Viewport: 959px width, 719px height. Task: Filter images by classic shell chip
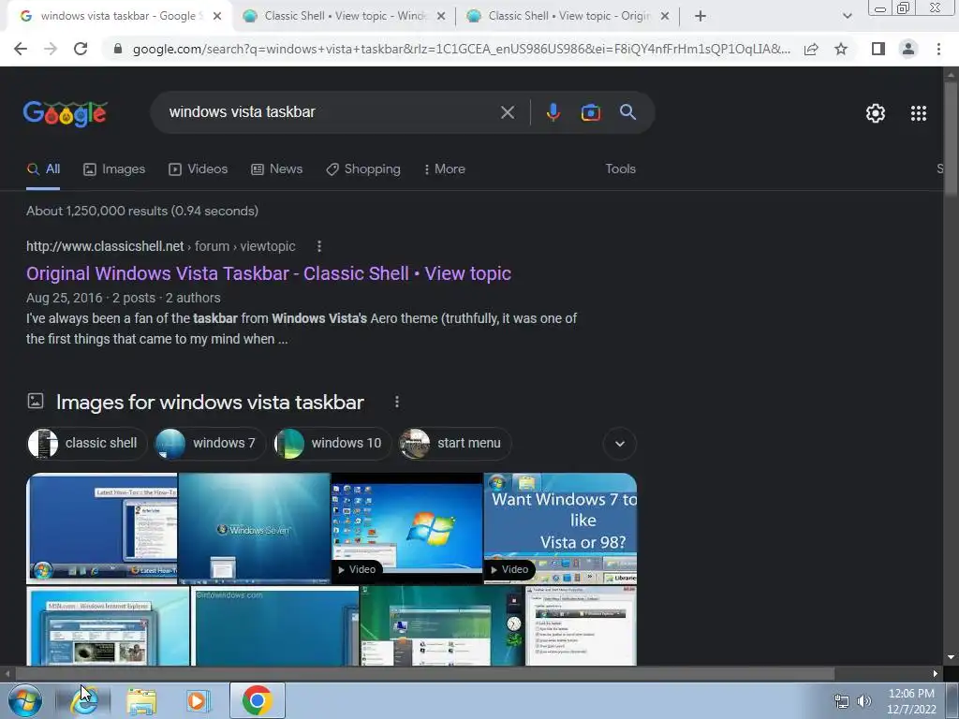click(x=87, y=443)
